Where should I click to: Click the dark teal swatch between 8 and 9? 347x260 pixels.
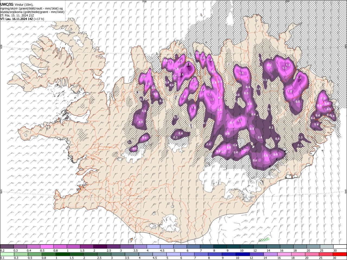[x=220, y=246]
